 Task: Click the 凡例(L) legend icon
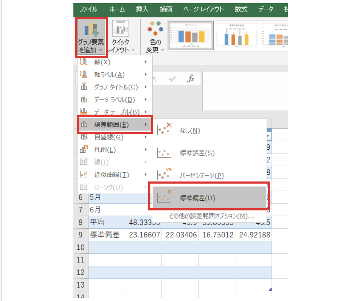click(x=84, y=149)
